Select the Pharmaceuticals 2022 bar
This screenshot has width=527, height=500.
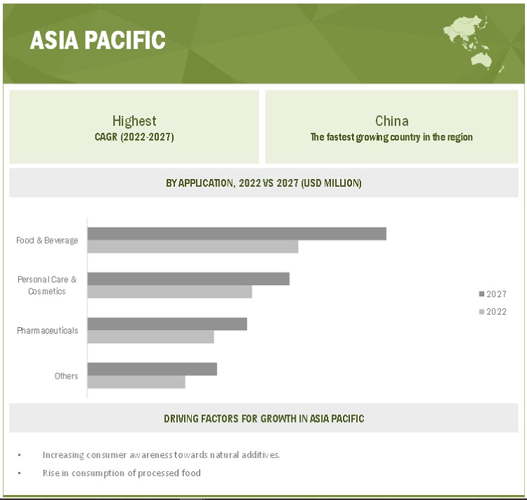click(x=150, y=337)
